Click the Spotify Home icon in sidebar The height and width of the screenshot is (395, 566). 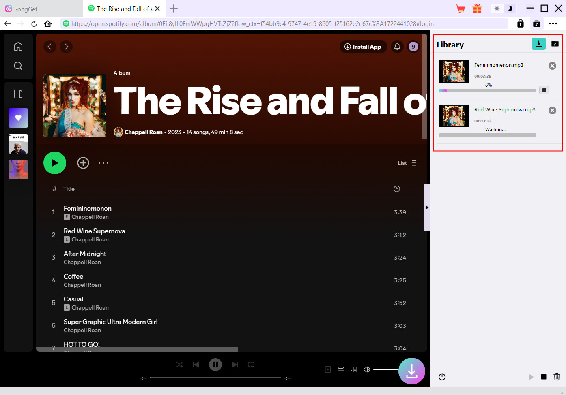18,47
